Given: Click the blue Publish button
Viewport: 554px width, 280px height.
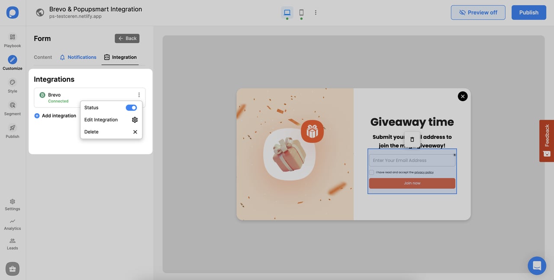Looking at the screenshot, I should [x=528, y=13].
